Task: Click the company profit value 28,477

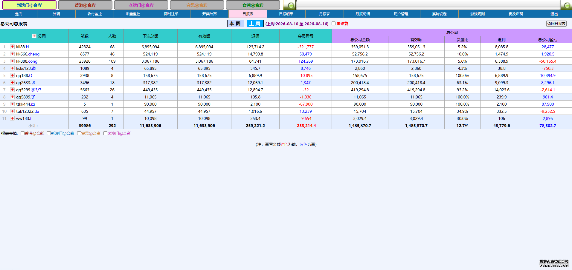Action: coord(548,47)
